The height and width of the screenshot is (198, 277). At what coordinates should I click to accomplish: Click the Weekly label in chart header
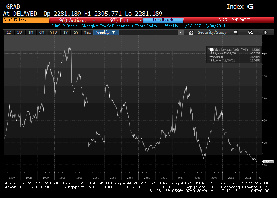pos(172,26)
